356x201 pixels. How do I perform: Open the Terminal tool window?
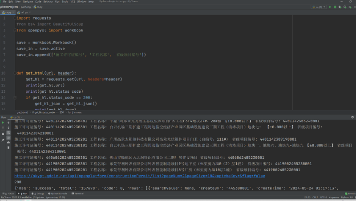(77, 194)
